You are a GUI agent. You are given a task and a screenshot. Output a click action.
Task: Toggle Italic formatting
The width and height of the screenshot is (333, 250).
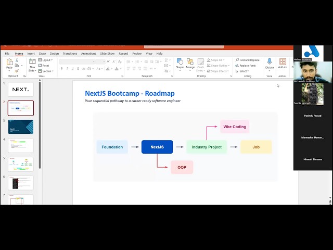point(67,68)
